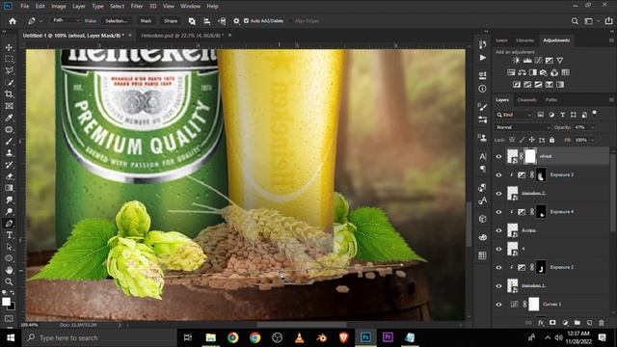Open the layer blend mode dropdown
Viewport: 617px width, 347px height.
pos(523,127)
